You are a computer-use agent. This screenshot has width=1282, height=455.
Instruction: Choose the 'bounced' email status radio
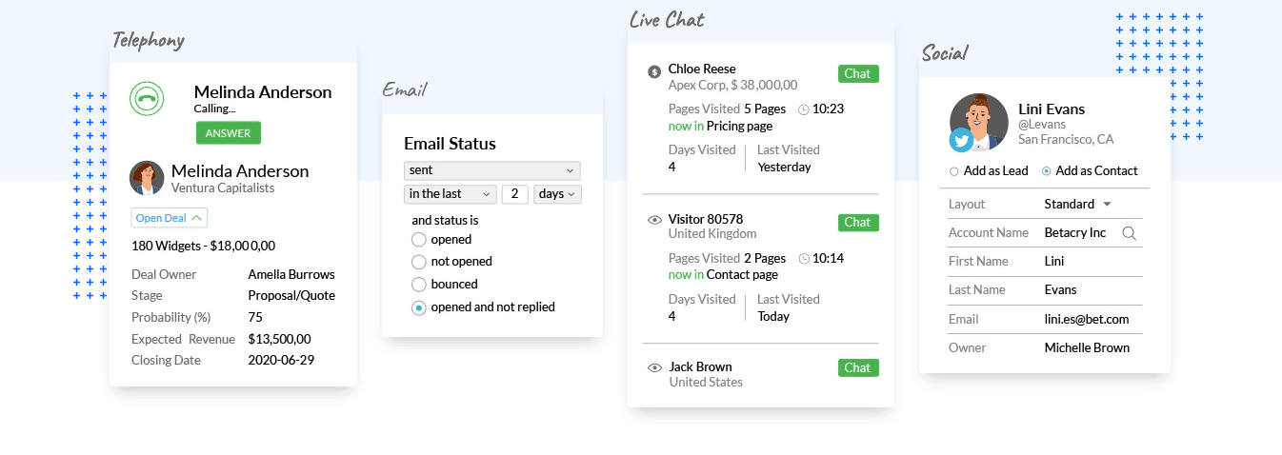tap(418, 285)
